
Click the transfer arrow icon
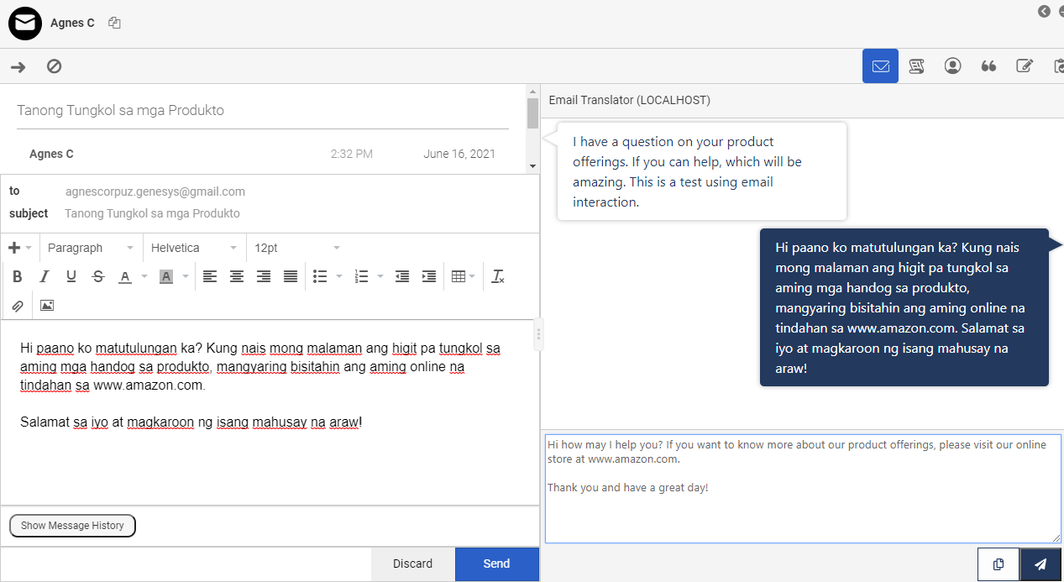click(18, 66)
